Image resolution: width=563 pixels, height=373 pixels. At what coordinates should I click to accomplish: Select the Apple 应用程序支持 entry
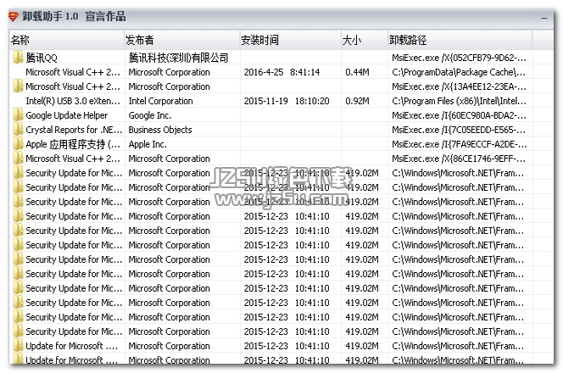[x=73, y=144]
